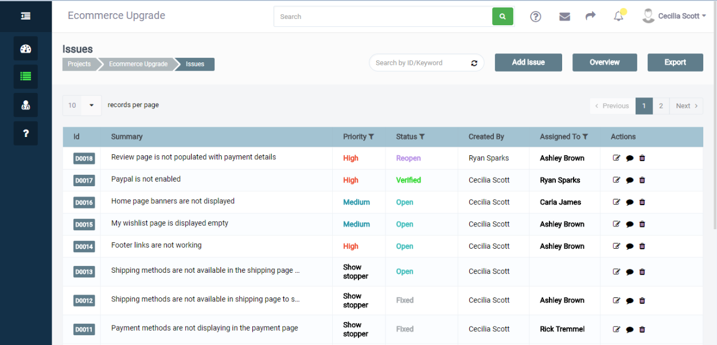Viewport: 717px width, 345px height.
Task: Go to Ecommerce Upgrade breadcrumb
Action: 138,64
